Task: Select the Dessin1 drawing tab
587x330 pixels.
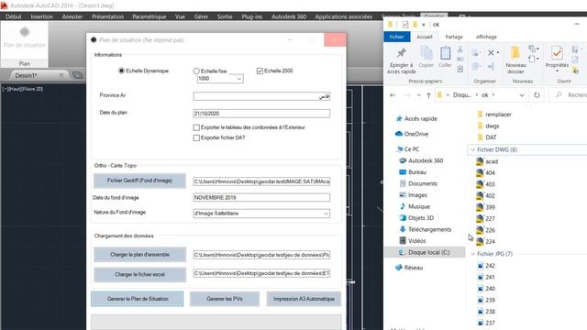Action: [27, 75]
